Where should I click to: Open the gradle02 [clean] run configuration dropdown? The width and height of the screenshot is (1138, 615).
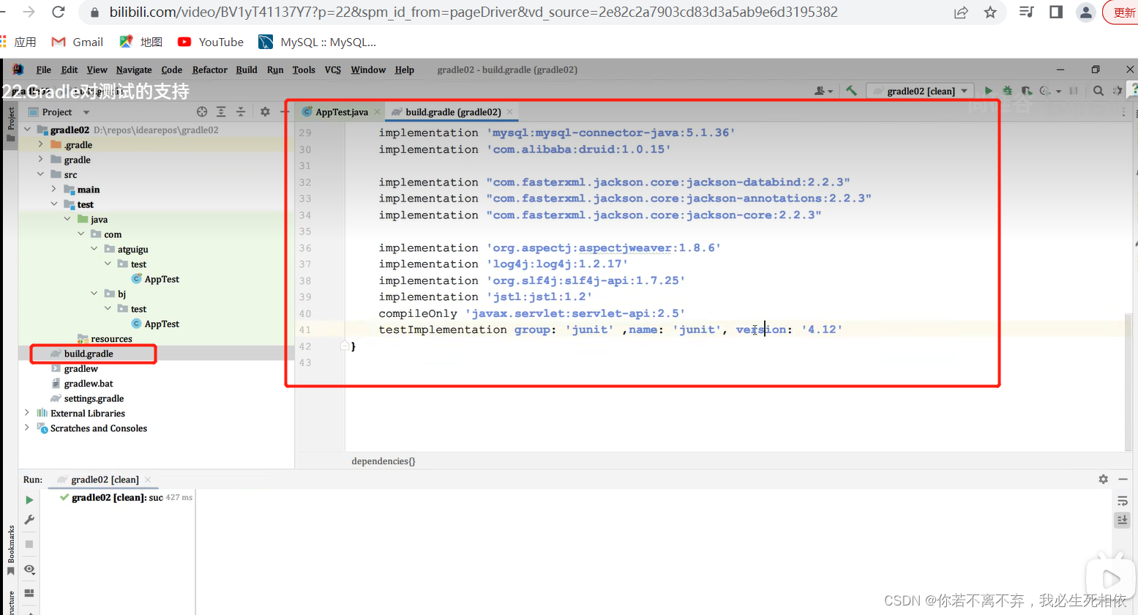tap(921, 91)
